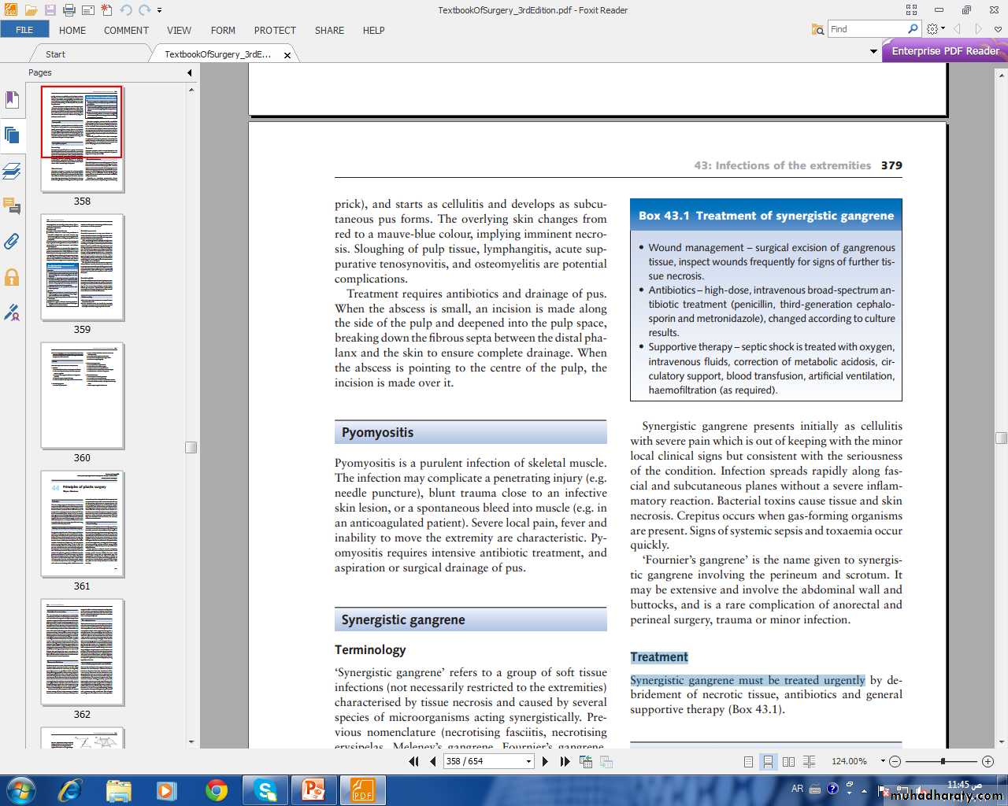Open the Attachments paperclip panel

pyautogui.click(x=12, y=242)
